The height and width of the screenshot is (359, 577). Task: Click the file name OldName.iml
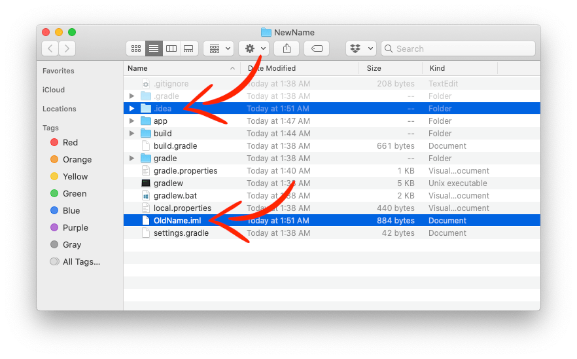point(177,220)
